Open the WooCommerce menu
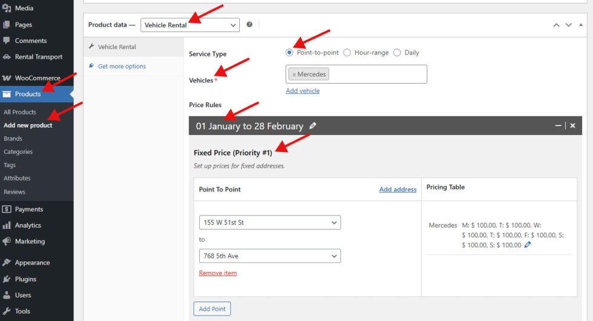593x321 pixels. coord(37,78)
